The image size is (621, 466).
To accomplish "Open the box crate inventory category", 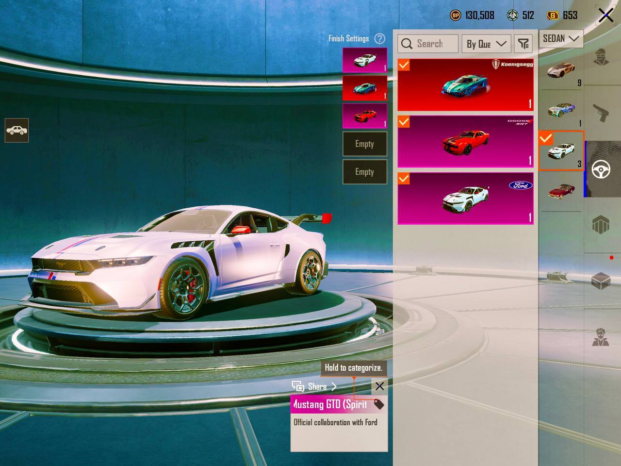I will pos(601,281).
